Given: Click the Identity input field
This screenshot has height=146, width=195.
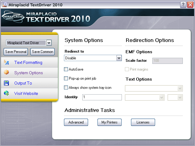Looking at the screenshot, I should click(102, 97).
